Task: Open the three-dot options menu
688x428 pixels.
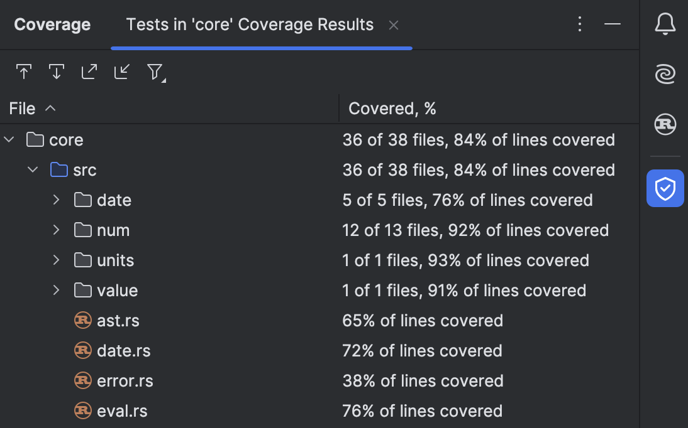Action: tap(579, 24)
